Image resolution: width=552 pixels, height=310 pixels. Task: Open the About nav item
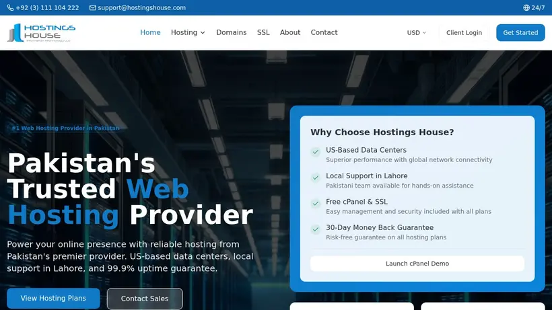290,32
